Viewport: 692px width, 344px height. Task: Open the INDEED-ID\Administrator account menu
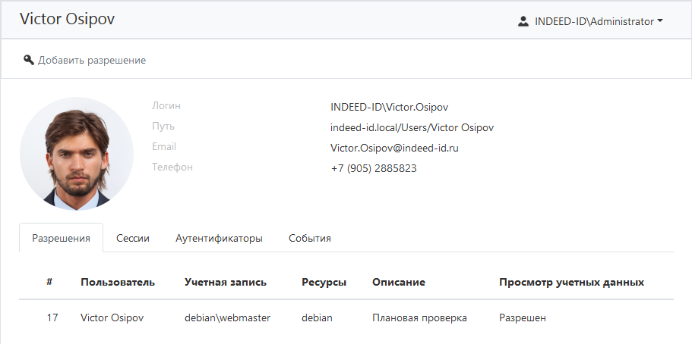590,21
